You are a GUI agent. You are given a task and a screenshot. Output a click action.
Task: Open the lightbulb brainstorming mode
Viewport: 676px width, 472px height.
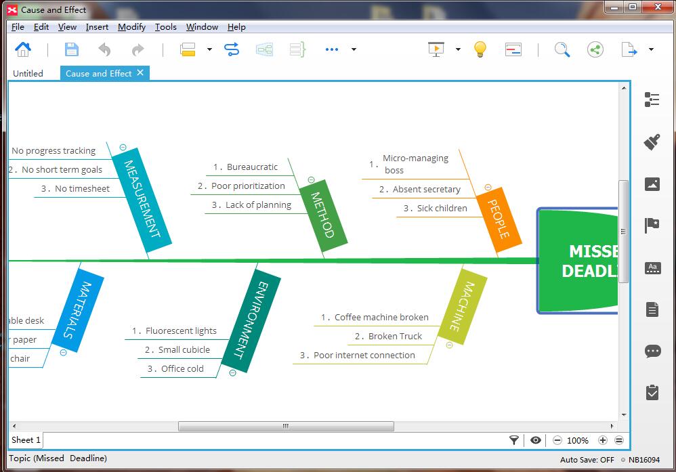point(480,49)
